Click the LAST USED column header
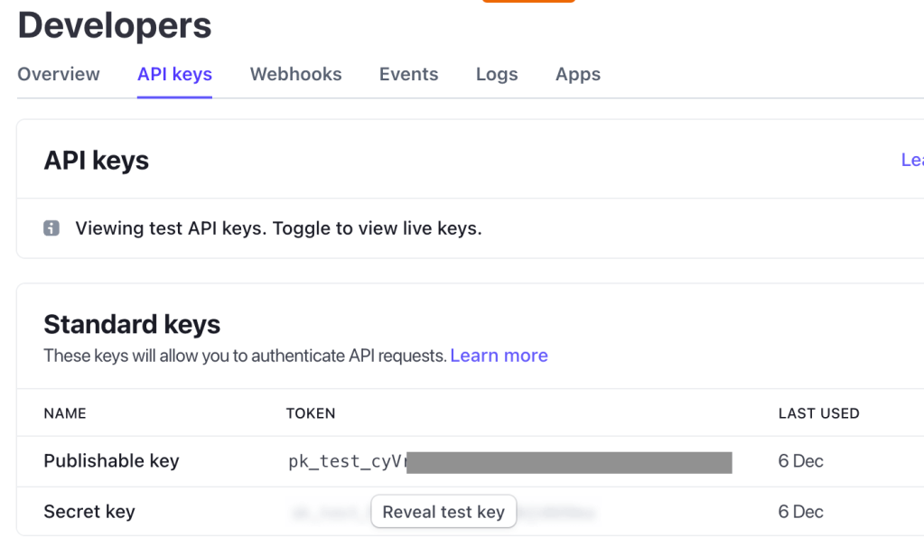 click(x=818, y=413)
